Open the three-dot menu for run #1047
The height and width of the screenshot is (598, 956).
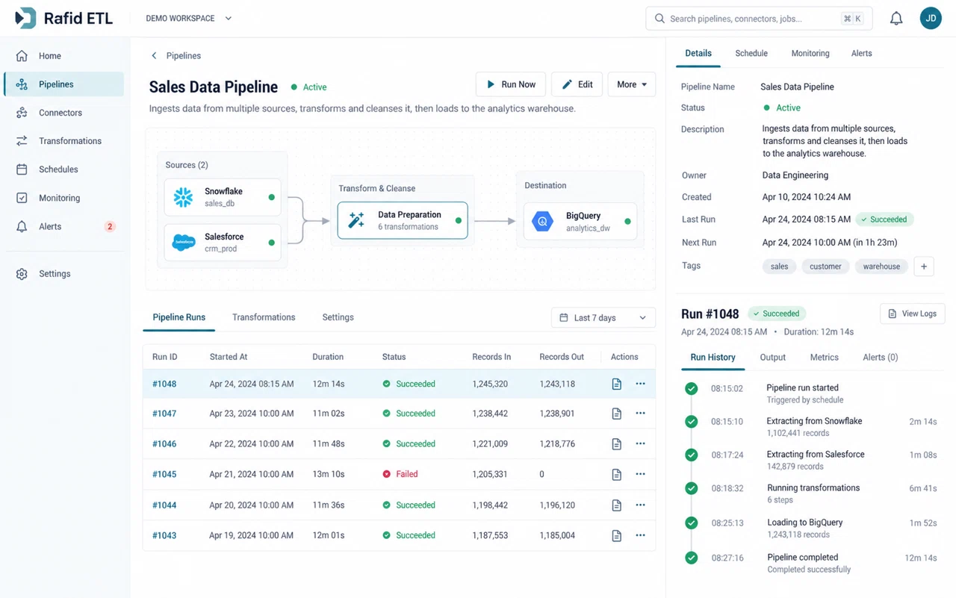(x=640, y=414)
